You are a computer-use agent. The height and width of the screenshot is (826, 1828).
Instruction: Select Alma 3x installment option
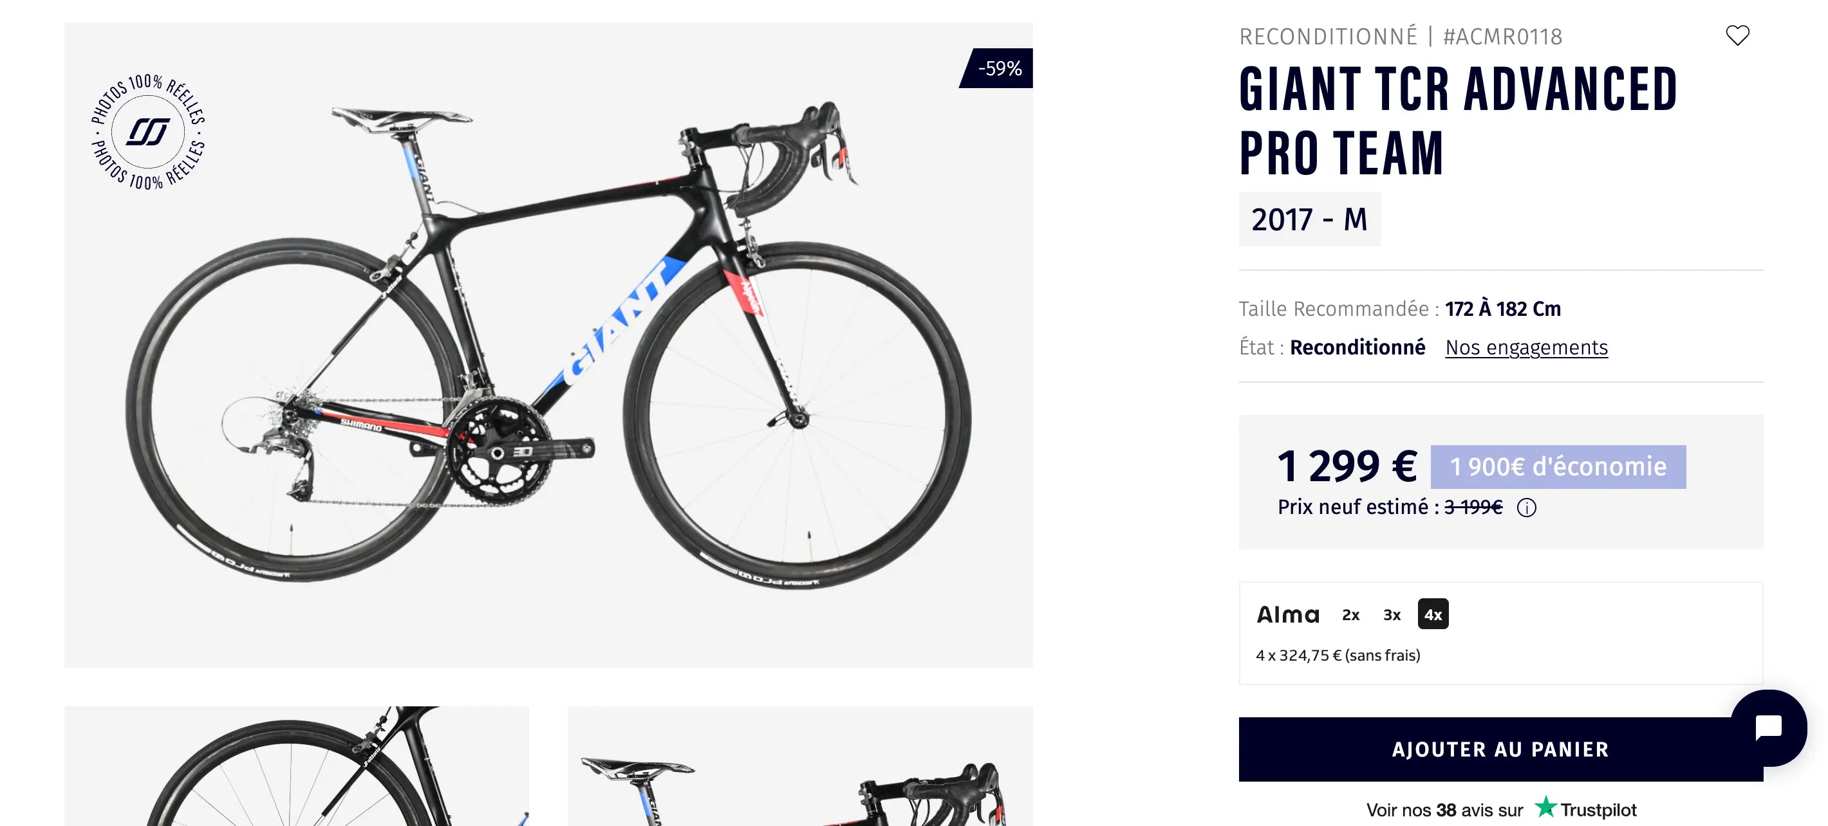tap(1392, 615)
